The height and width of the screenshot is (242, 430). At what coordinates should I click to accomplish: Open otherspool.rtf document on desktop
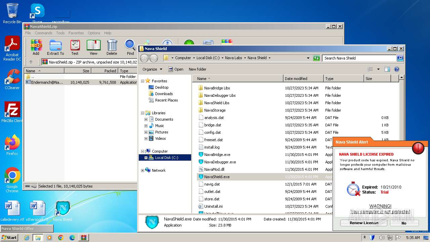coord(37,211)
